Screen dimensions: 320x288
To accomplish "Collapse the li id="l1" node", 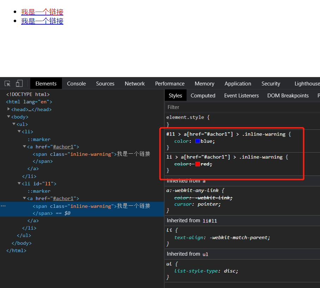I will tap(19, 184).
